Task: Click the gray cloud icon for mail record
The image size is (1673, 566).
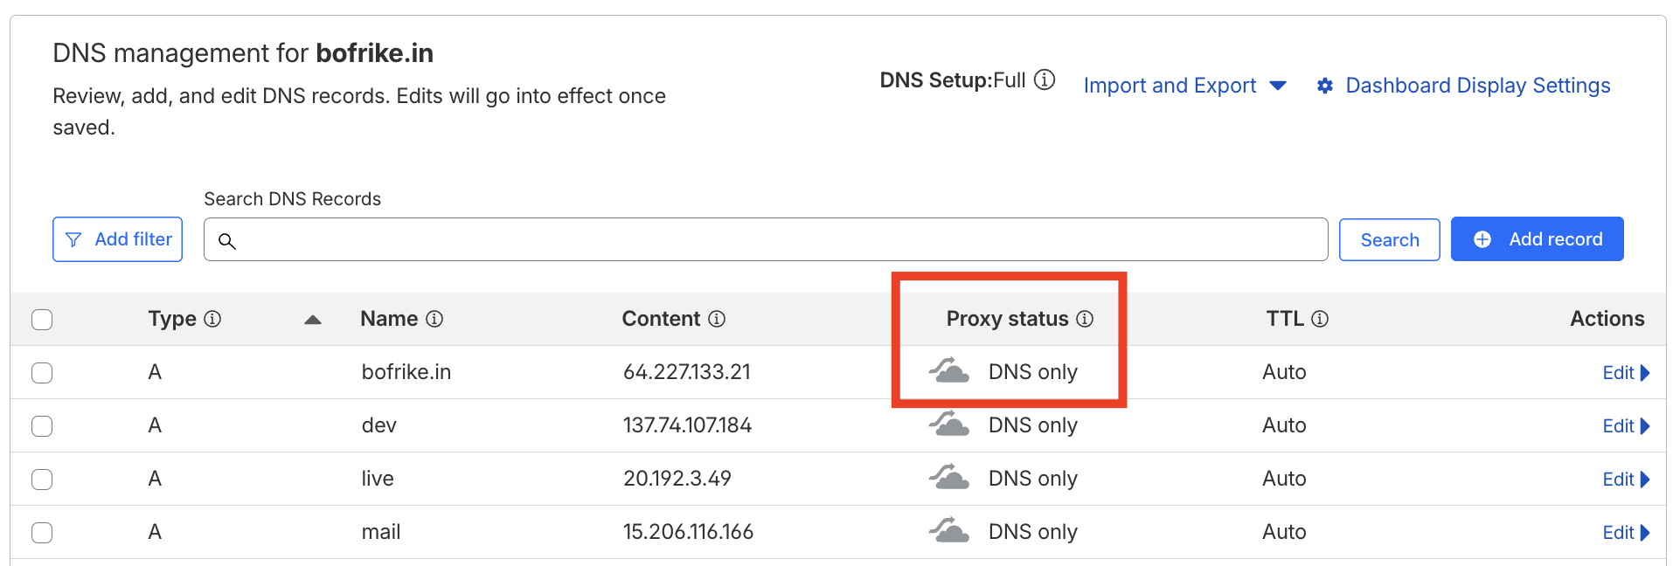Action: (x=948, y=531)
